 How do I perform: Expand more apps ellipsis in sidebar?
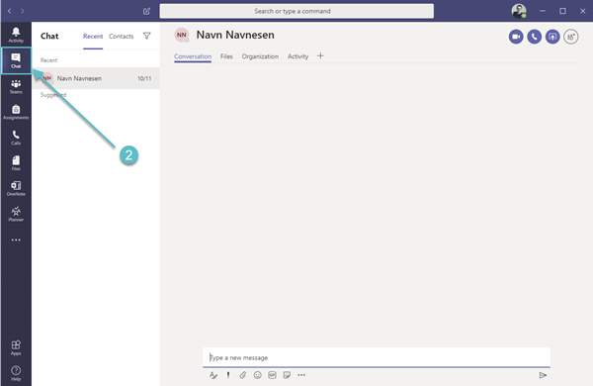click(16, 240)
